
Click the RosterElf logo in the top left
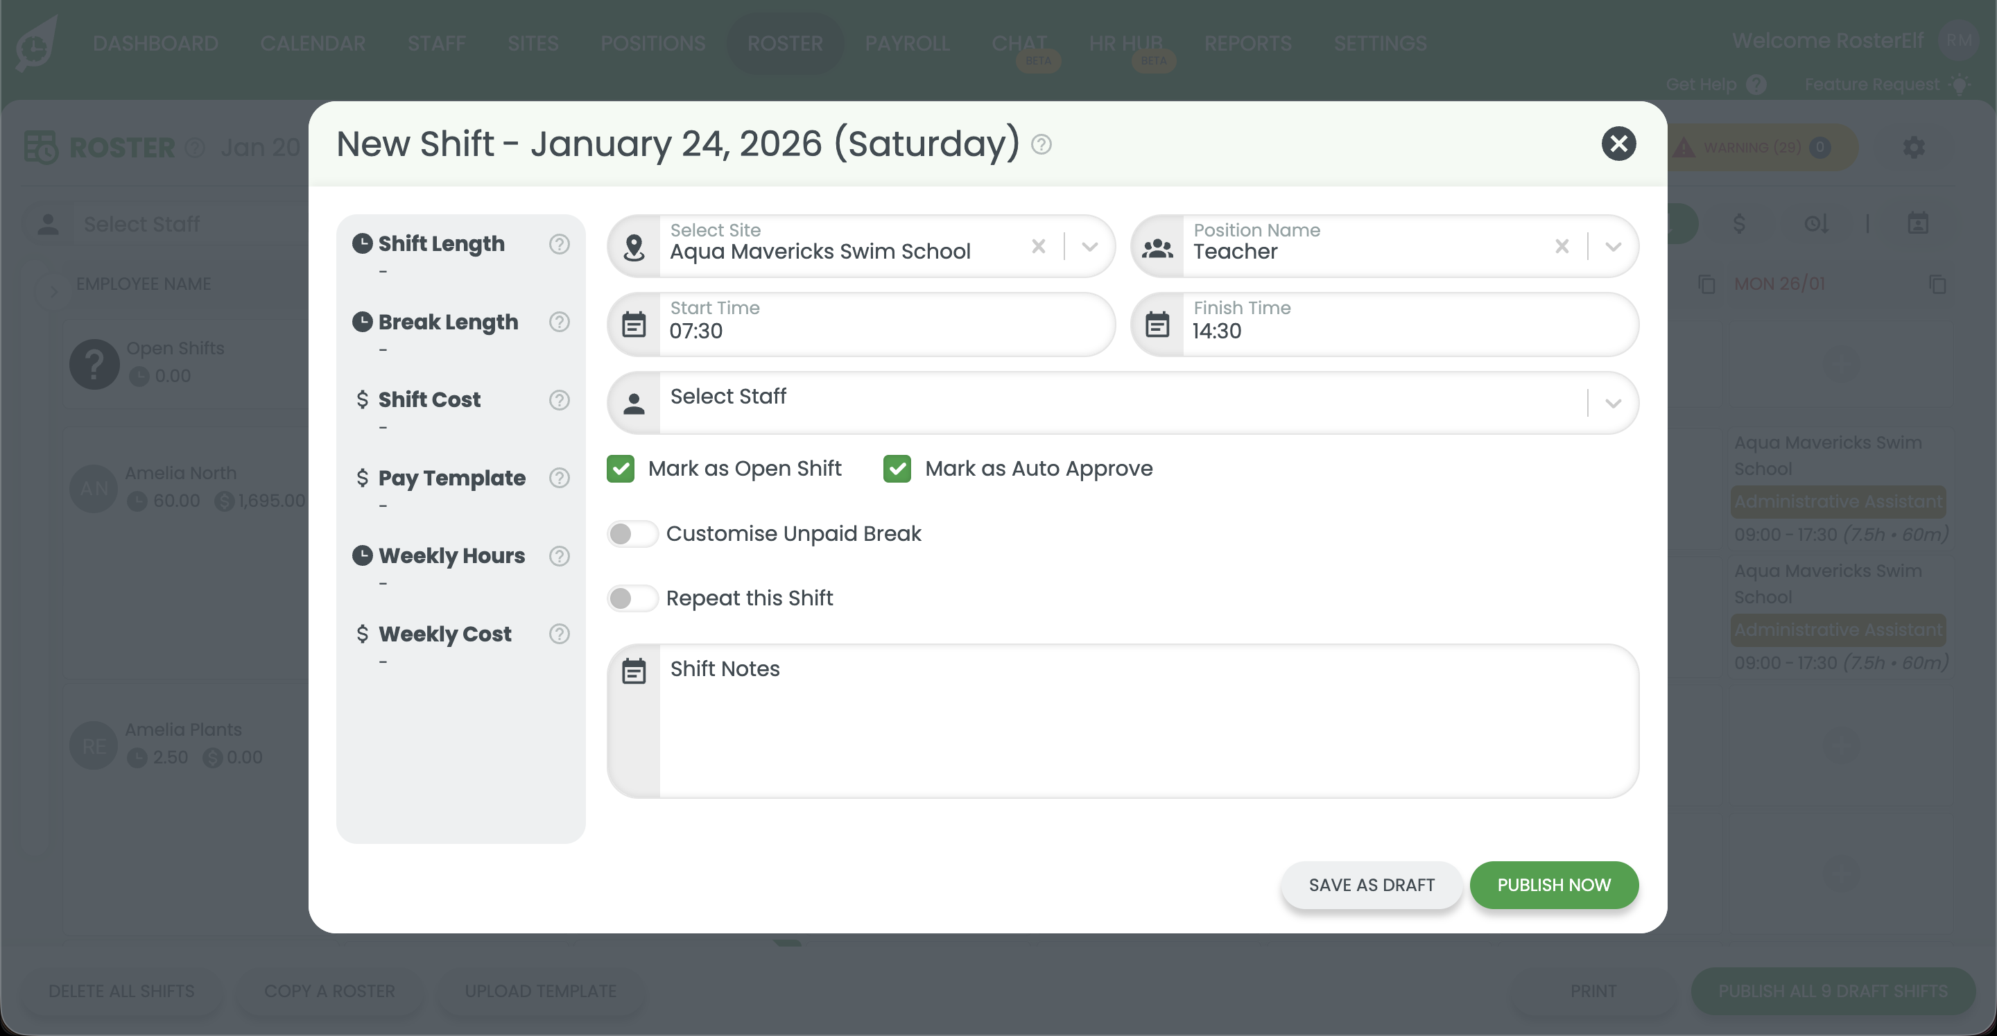pyautogui.click(x=34, y=43)
